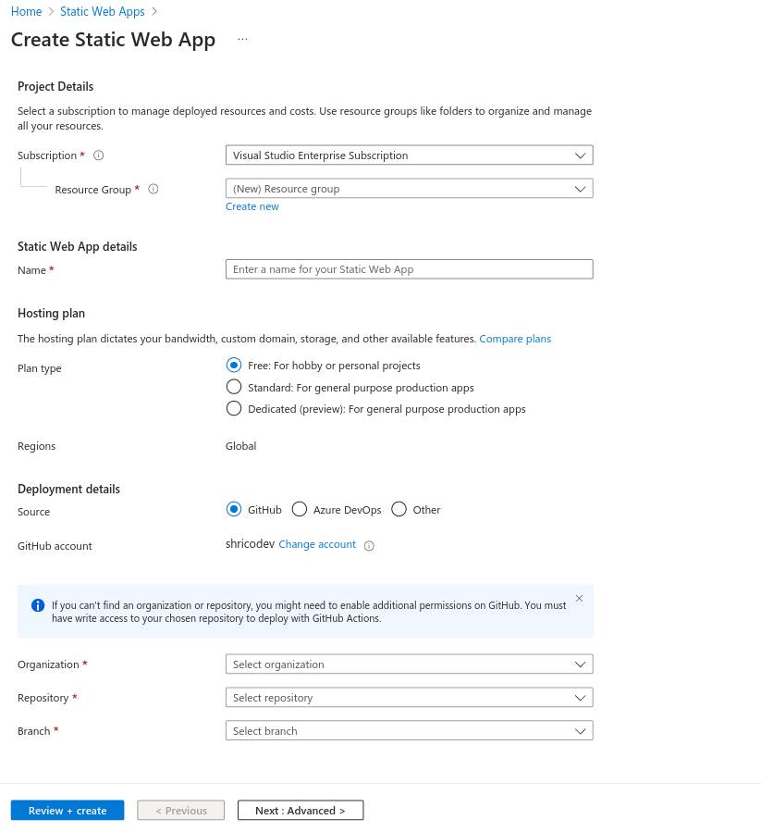Screen dimensions: 761x832
Task: Click the Resource Group info icon
Action: (153, 189)
